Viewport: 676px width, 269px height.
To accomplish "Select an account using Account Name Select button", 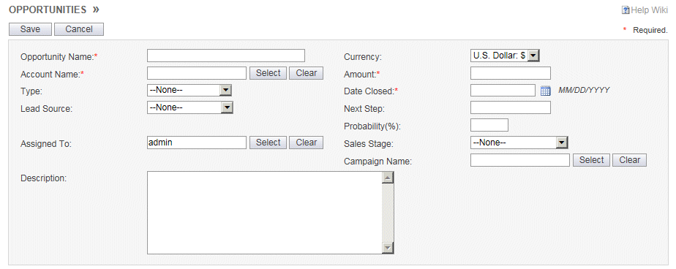I will point(268,73).
